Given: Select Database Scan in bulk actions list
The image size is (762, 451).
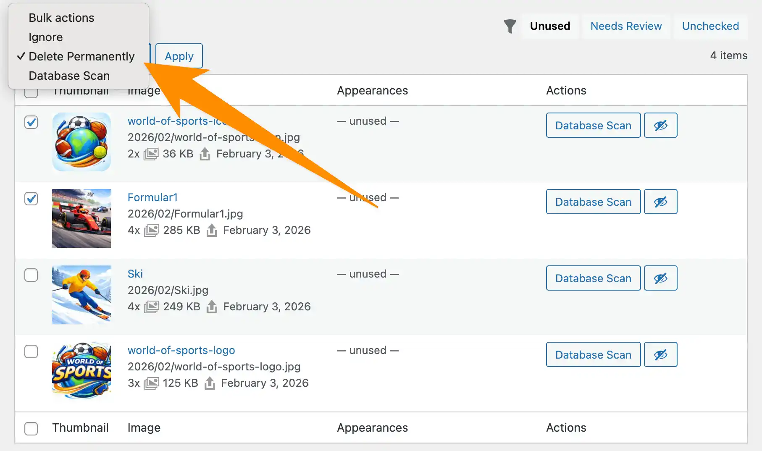Looking at the screenshot, I should pyautogui.click(x=69, y=76).
